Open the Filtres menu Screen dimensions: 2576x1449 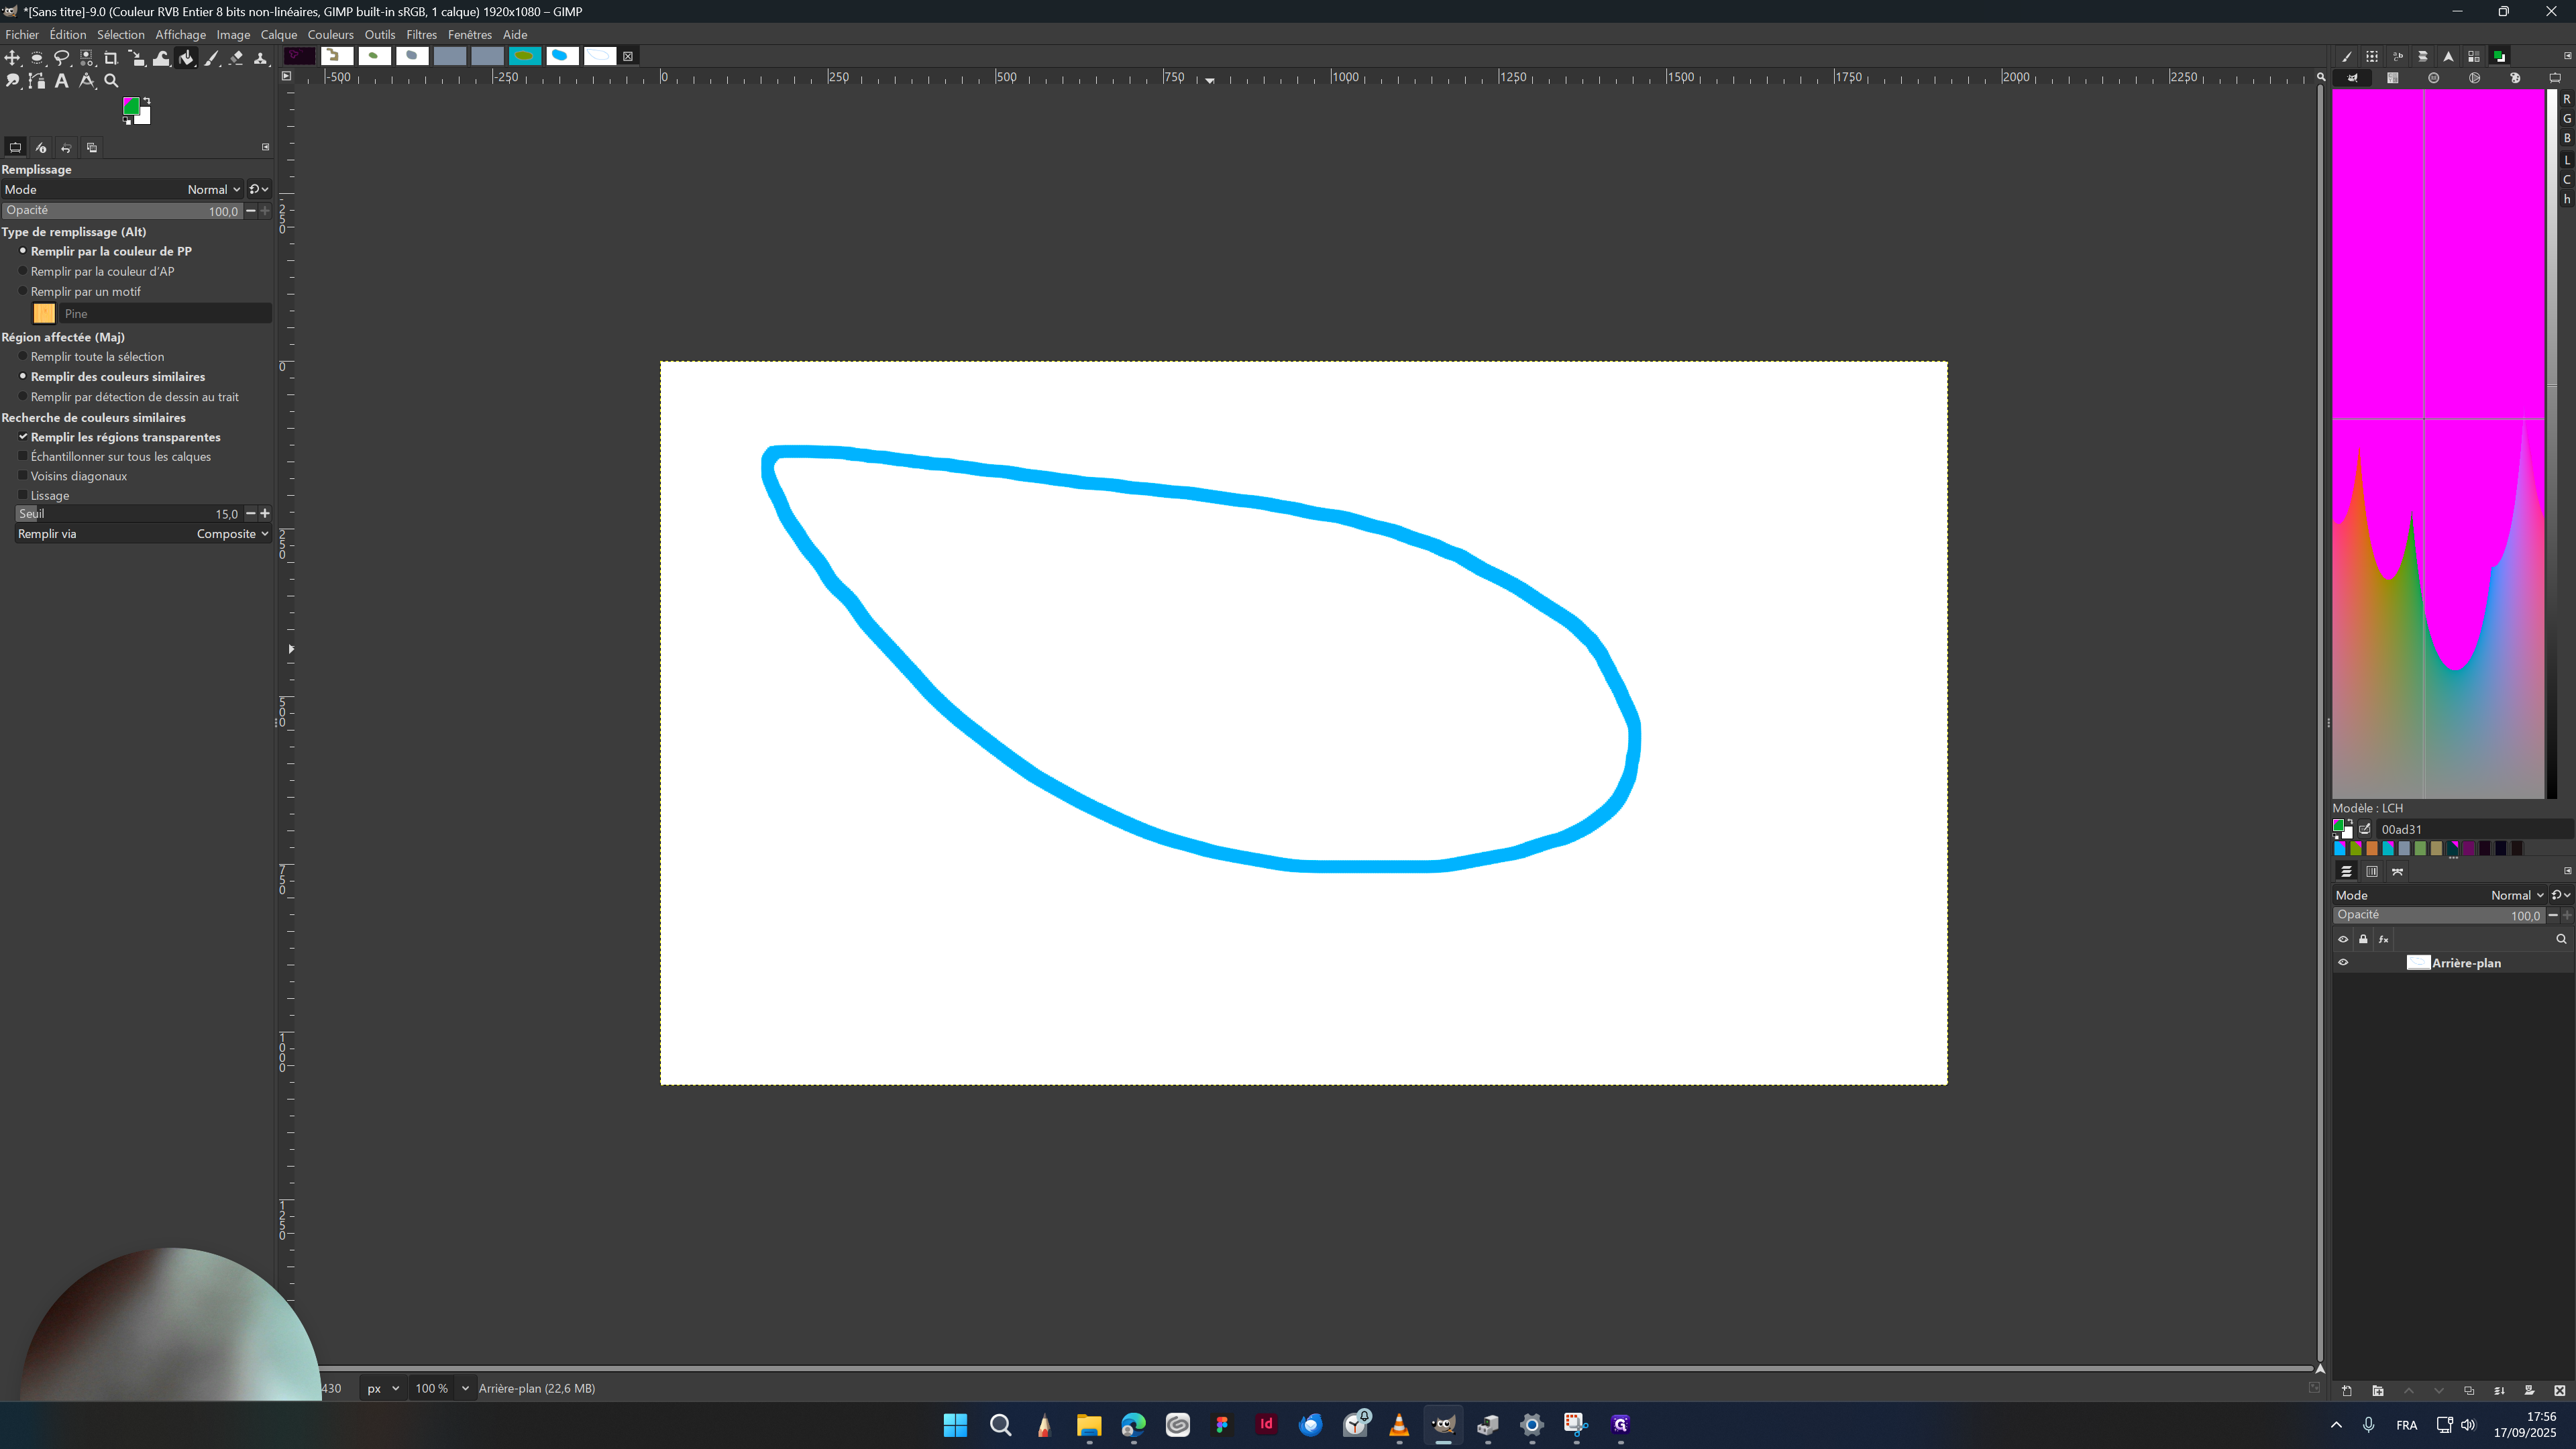click(421, 34)
